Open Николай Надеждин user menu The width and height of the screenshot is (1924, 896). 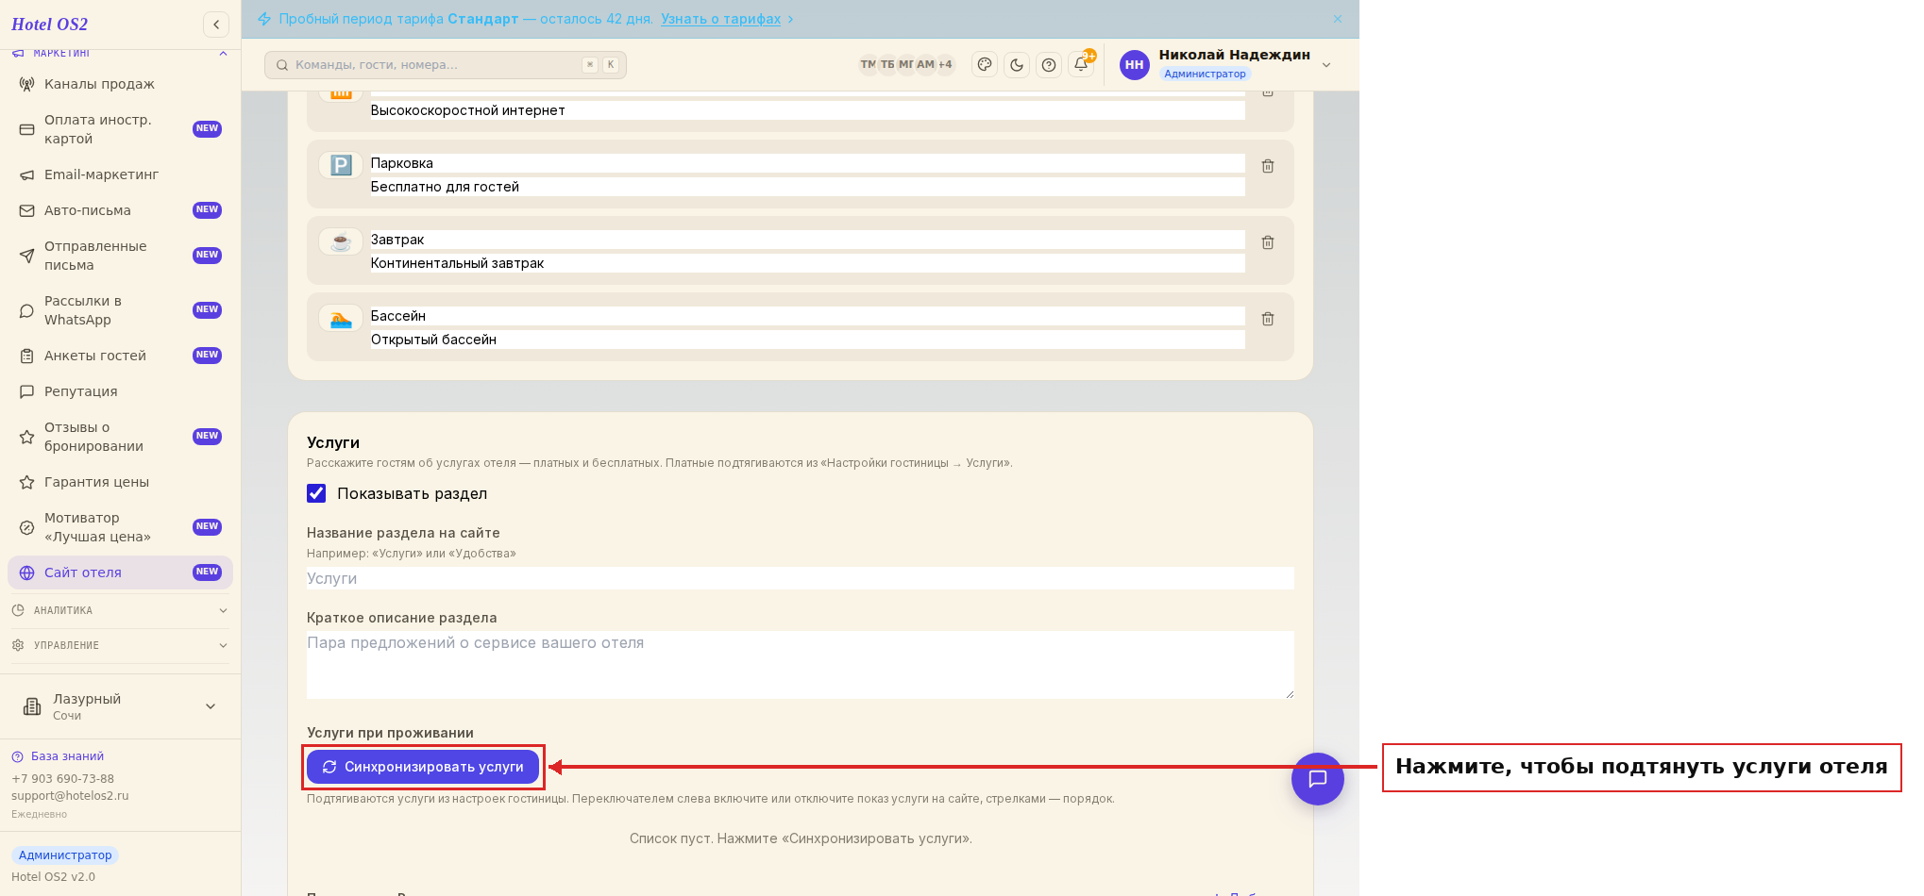1226,64
